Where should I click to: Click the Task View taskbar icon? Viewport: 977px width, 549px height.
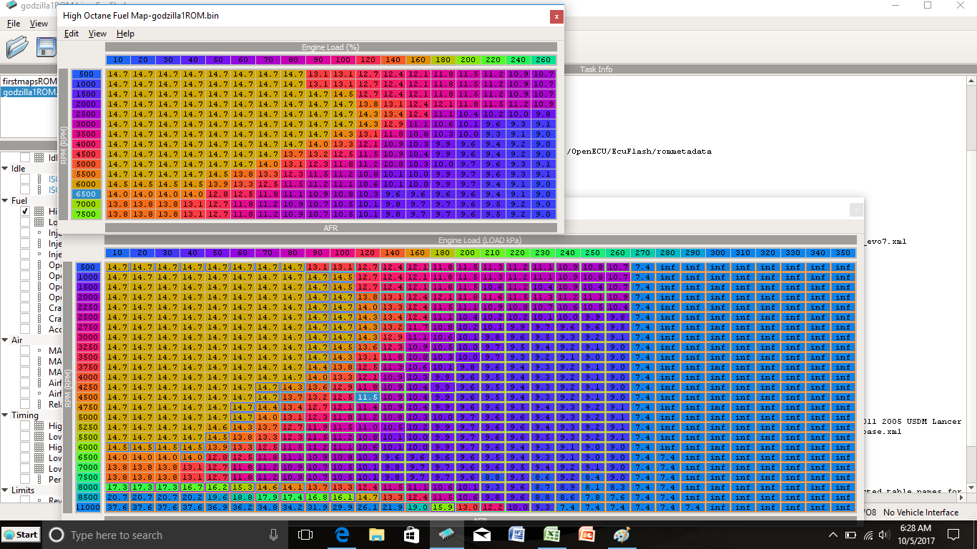click(305, 535)
